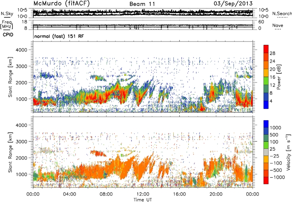Click the Power [dB] colorbar label

(279, 77)
